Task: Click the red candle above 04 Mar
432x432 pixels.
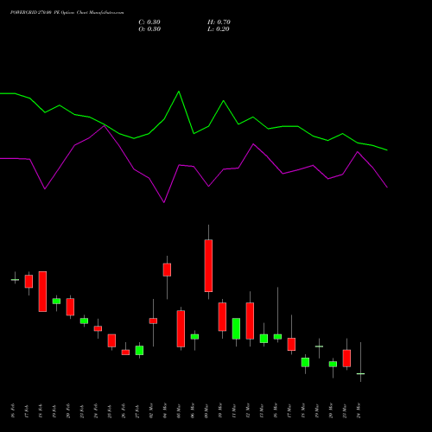Action: pos(167,270)
